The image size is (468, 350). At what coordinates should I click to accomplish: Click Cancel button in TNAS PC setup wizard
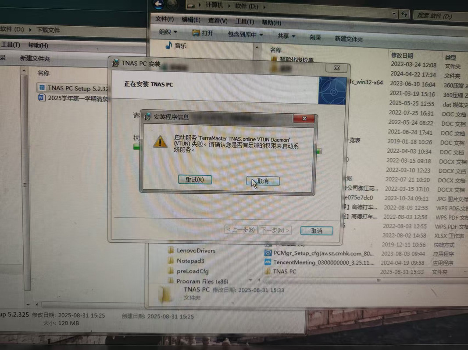point(316,231)
